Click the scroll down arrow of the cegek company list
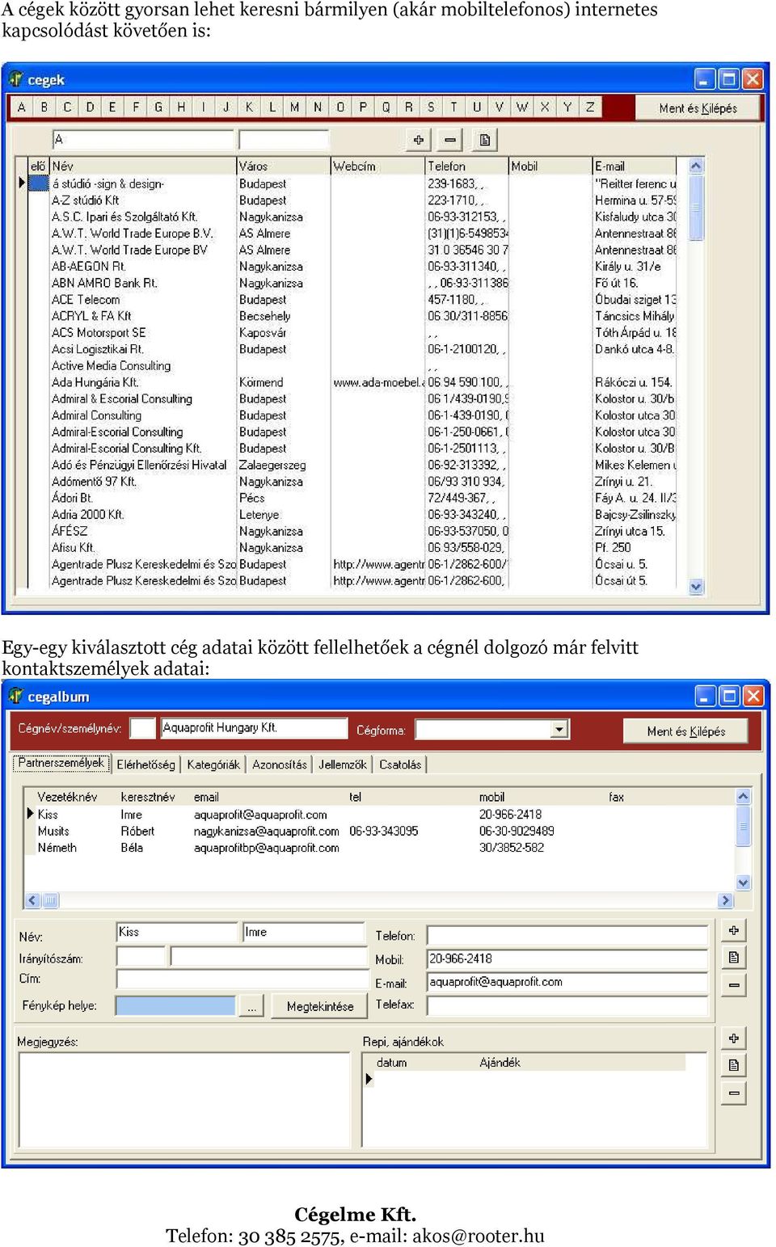The width and height of the screenshot is (776, 1247). tap(696, 587)
